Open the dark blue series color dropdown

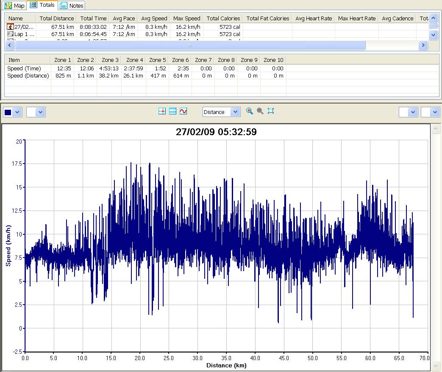click(17, 112)
